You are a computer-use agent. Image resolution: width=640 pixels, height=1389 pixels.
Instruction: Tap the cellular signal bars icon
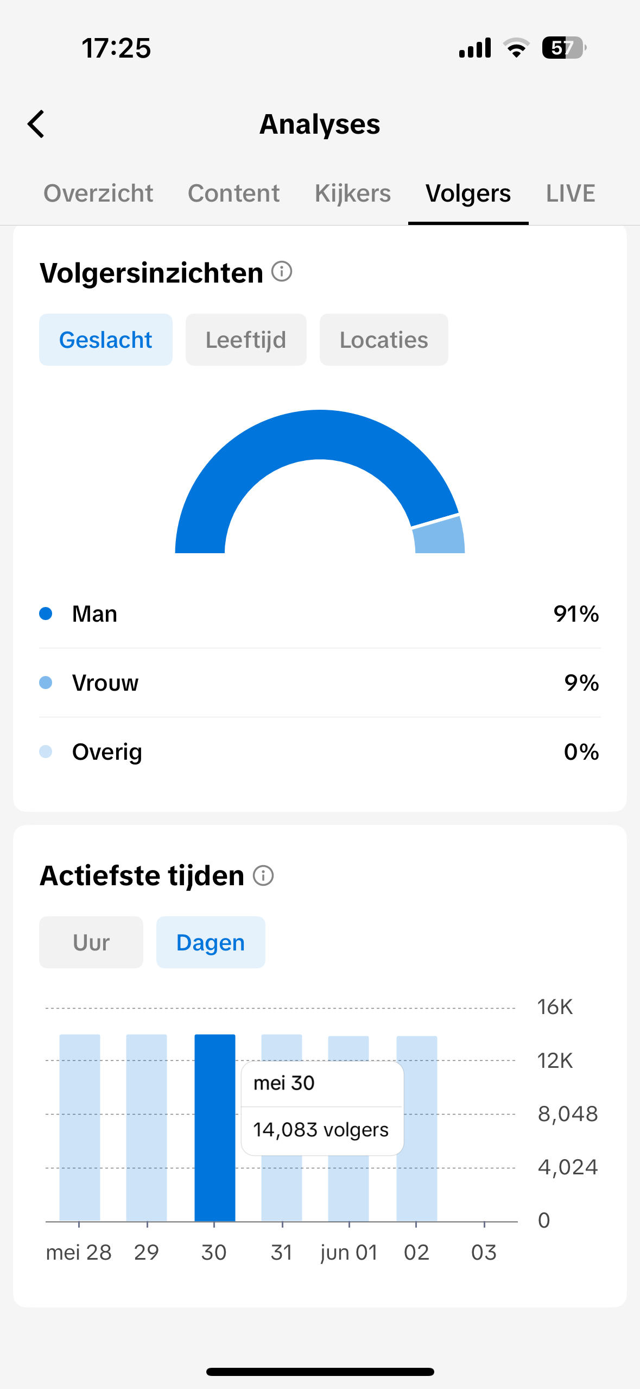475,48
